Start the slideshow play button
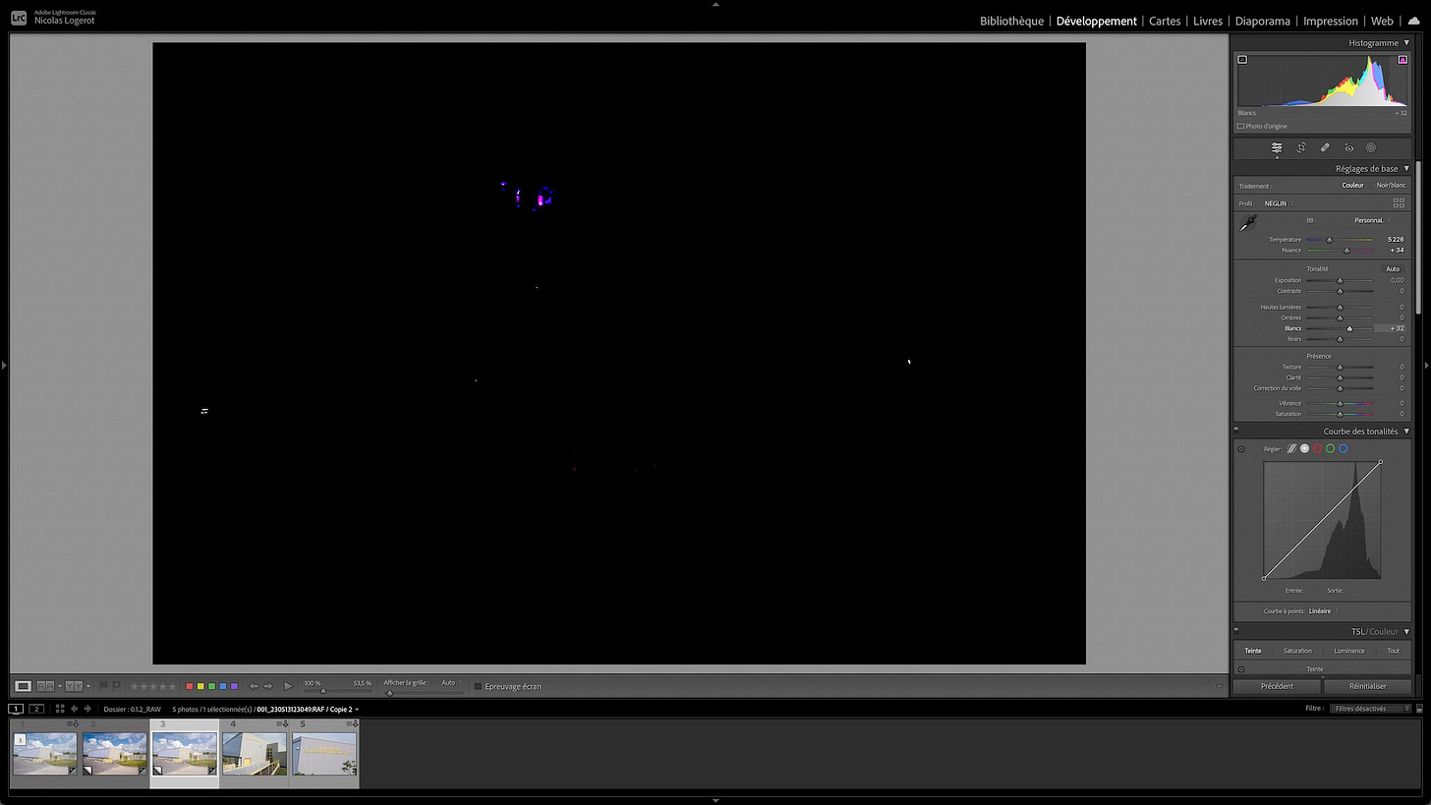 coord(288,686)
